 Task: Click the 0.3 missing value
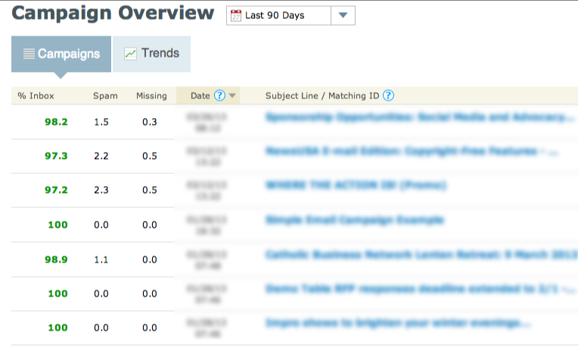[x=150, y=122]
